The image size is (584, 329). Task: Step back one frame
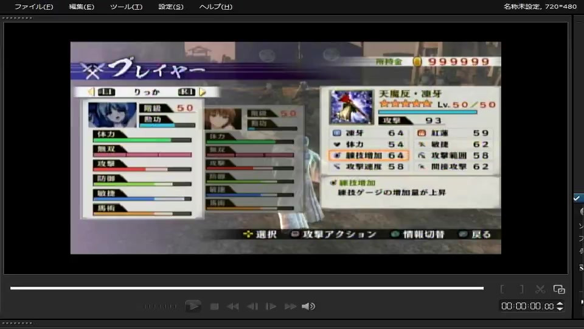[x=252, y=306]
